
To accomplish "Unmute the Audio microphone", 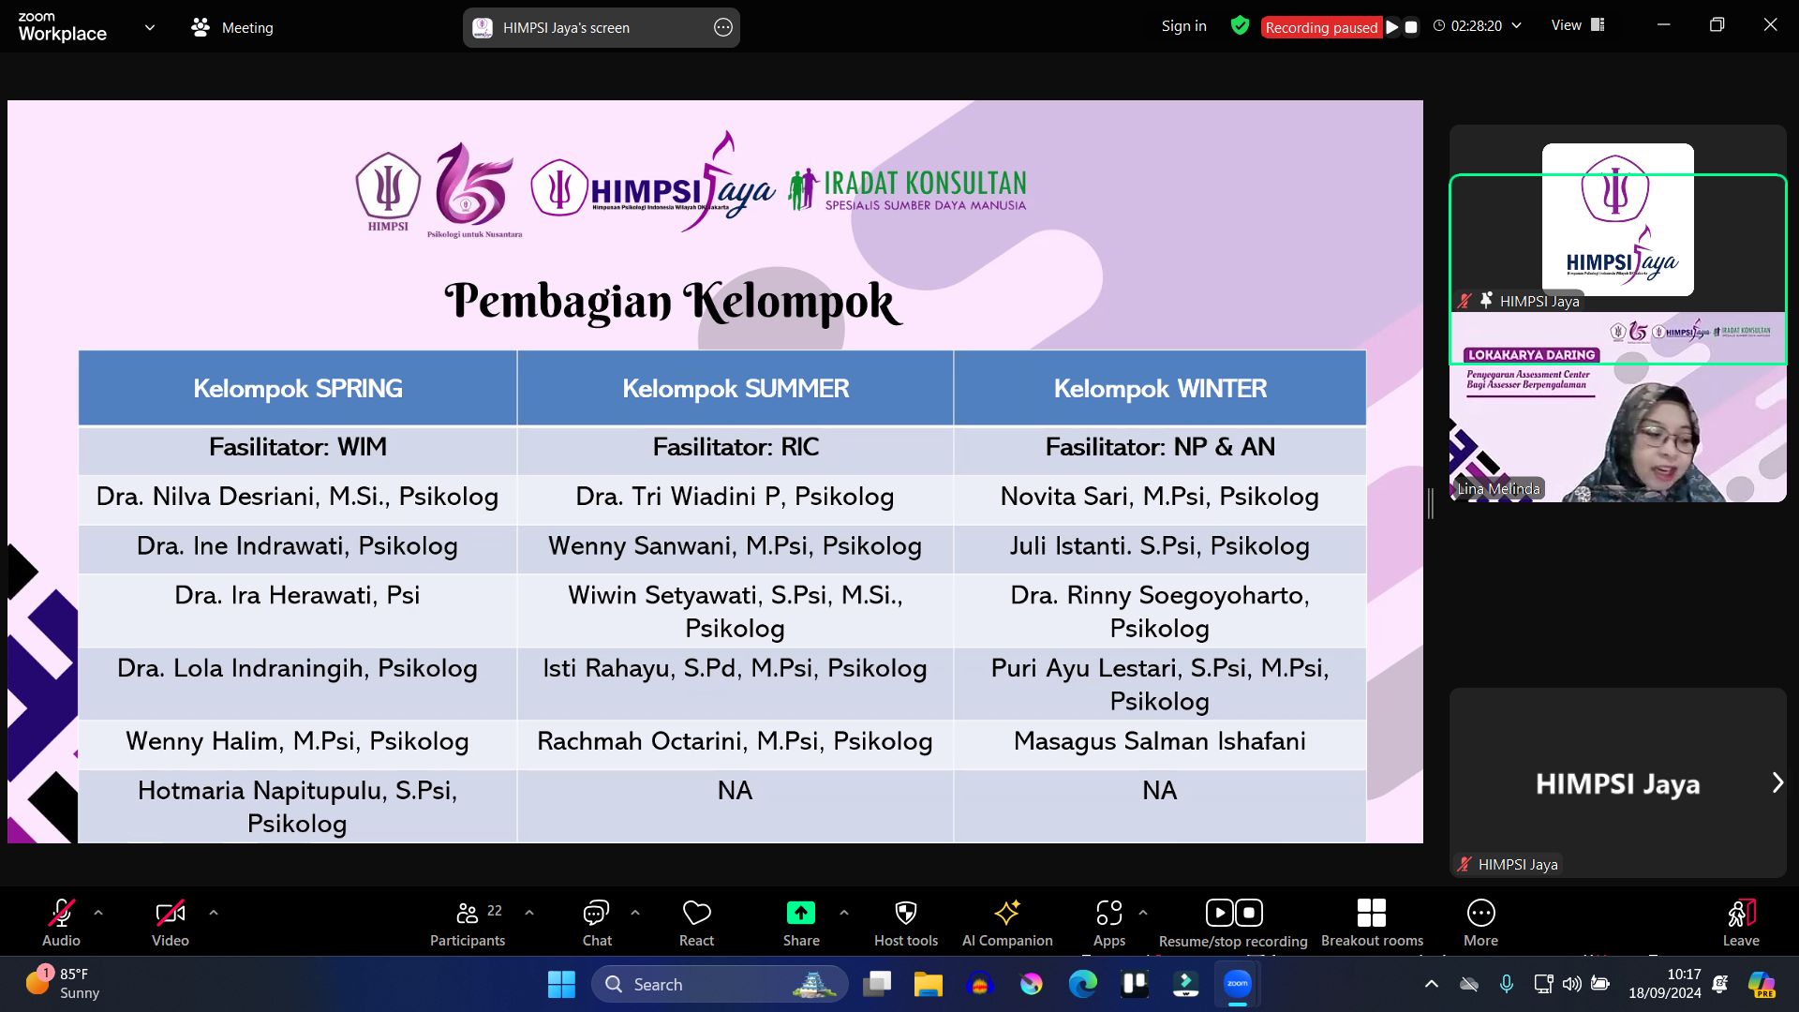I will (x=61, y=913).
